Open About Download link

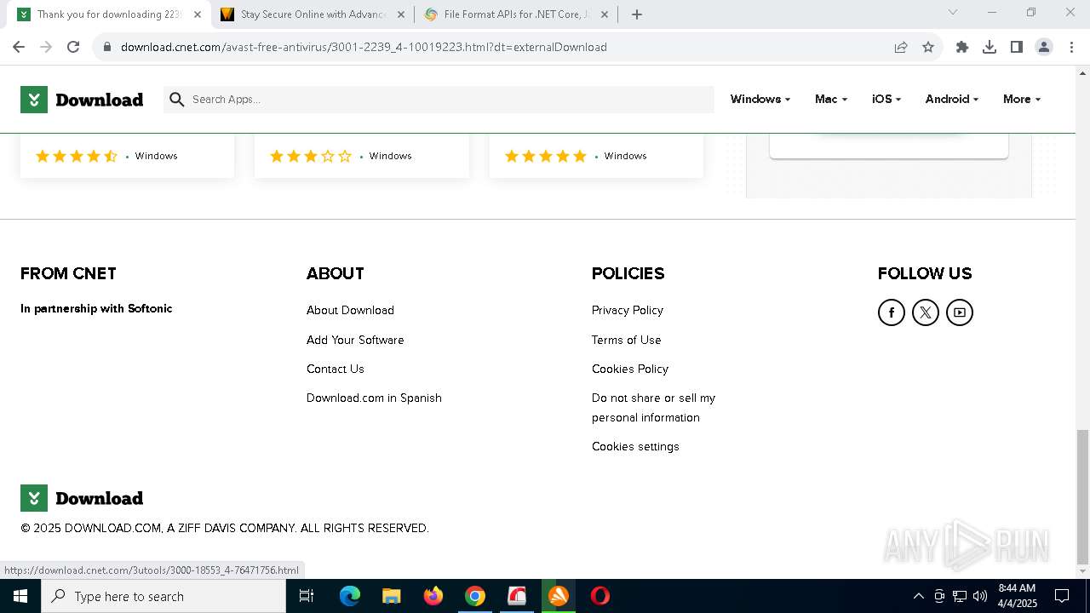pos(350,311)
